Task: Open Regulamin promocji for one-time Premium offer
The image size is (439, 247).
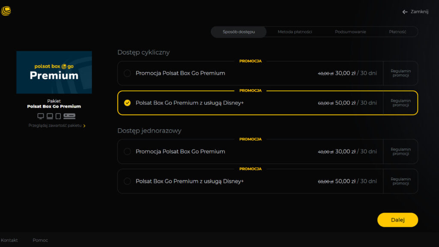Action: [401, 151]
